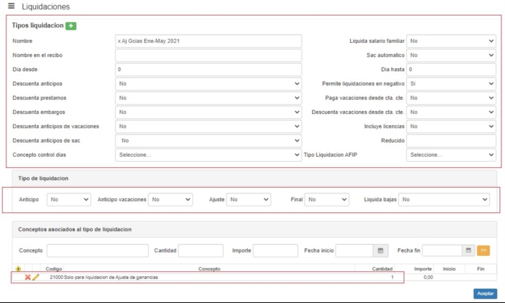Expand the Descuenta anticipos dropdown
This screenshot has width=505, height=303.
209,84
